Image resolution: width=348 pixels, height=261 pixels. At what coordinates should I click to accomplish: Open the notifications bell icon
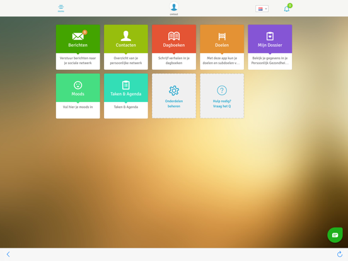point(286,9)
